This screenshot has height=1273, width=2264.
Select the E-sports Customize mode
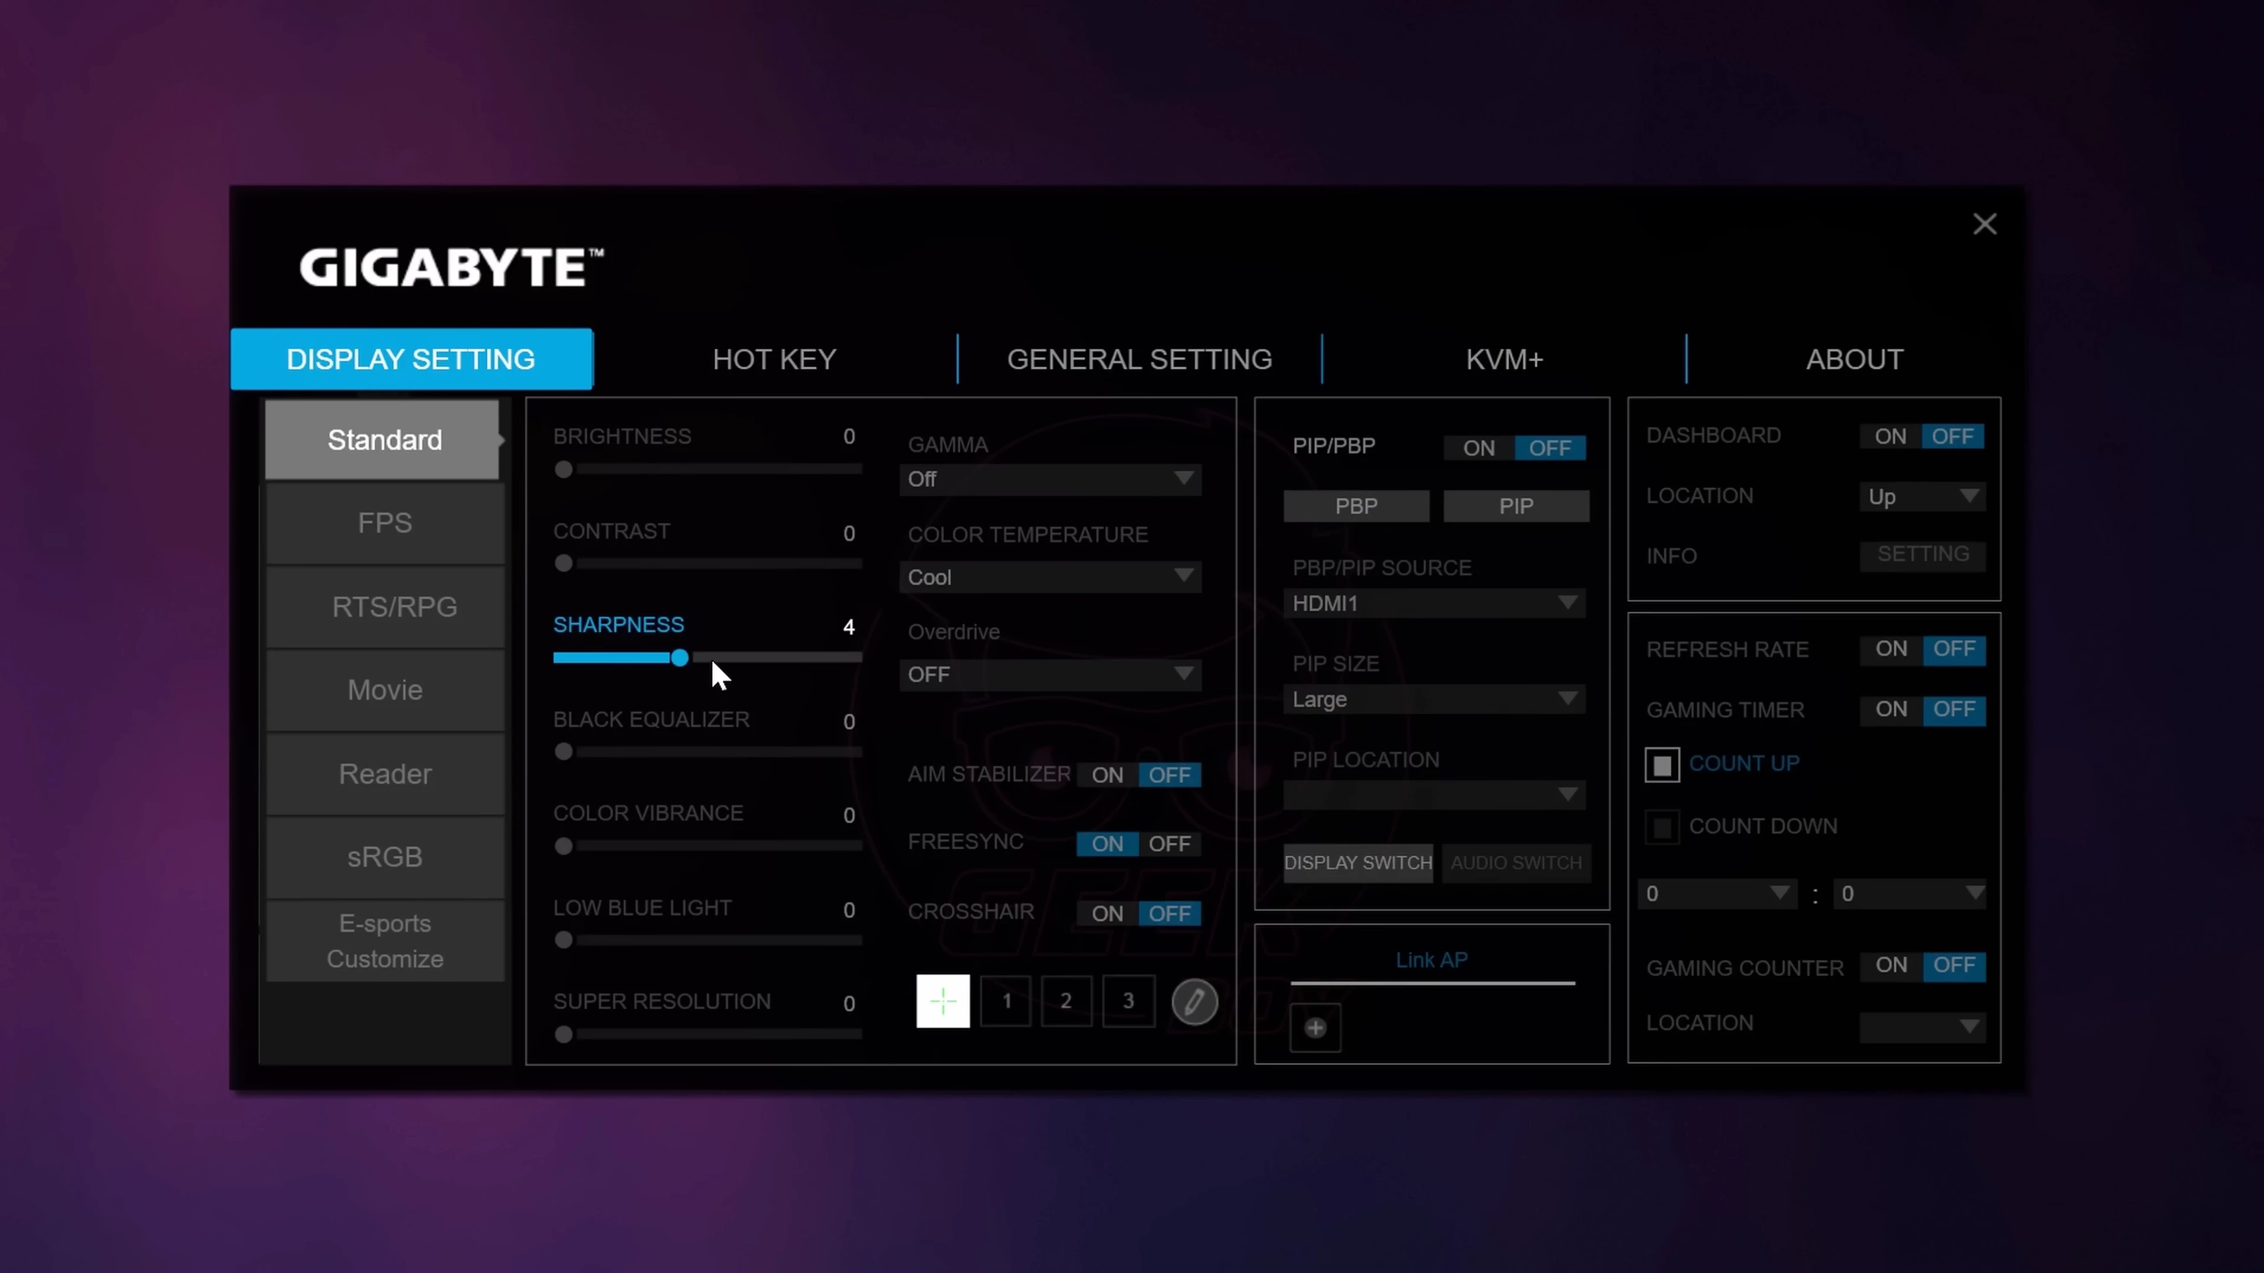(385, 941)
